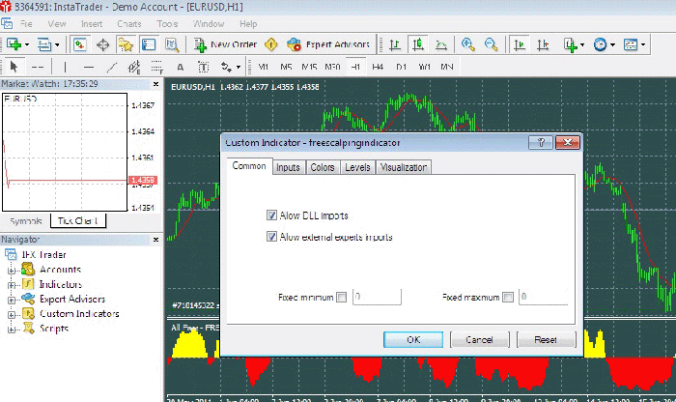The height and width of the screenshot is (402, 676).
Task: Toggle the Terminal window icon
Action: [x=149, y=44]
